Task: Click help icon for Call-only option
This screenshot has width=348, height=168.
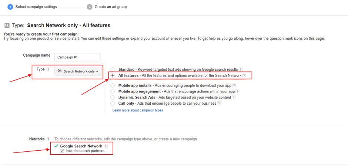Action: point(219,104)
